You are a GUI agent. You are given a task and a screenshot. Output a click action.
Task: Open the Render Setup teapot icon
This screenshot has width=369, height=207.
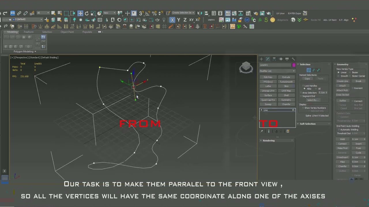click(x=255, y=13)
